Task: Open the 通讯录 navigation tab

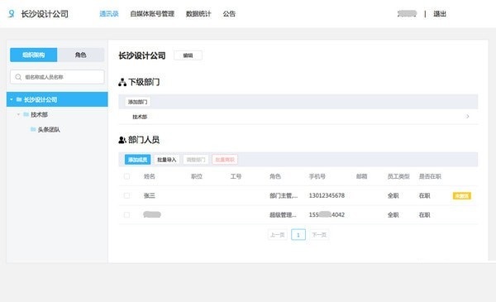Action: point(109,13)
